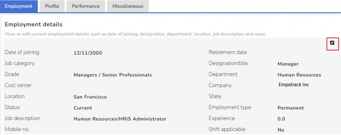Click the edit employment details pencil icon

point(332,43)
